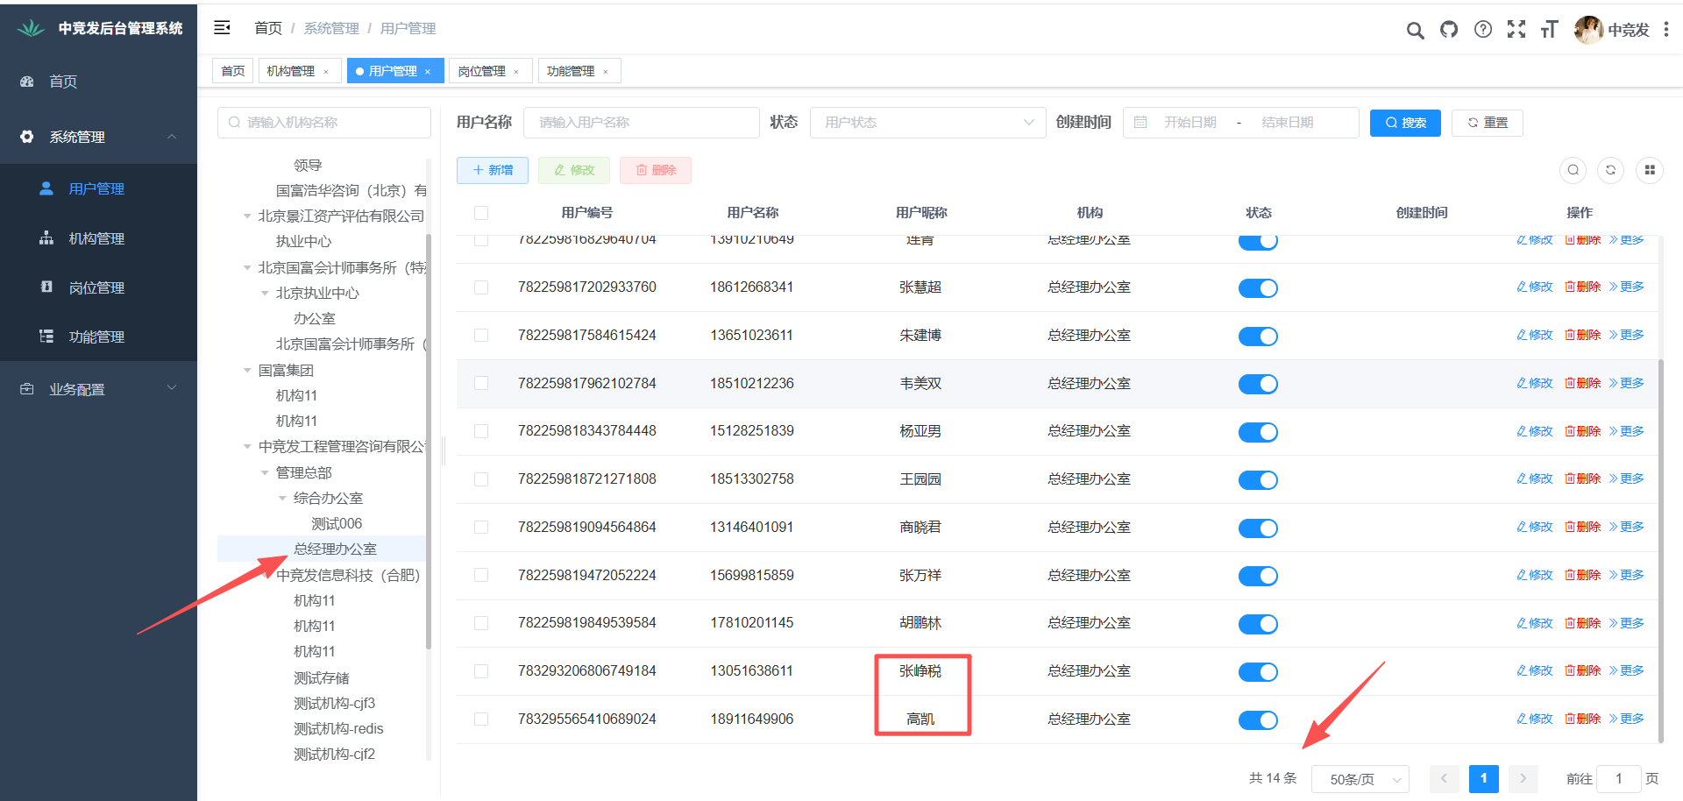Screen dimensions: 1683x801
Task: Click the 新增 add button
Action: tap(493, 170)
